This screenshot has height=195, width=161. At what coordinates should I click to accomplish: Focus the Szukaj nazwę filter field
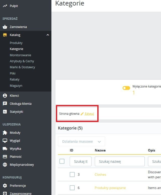click(x=120, y=161)
